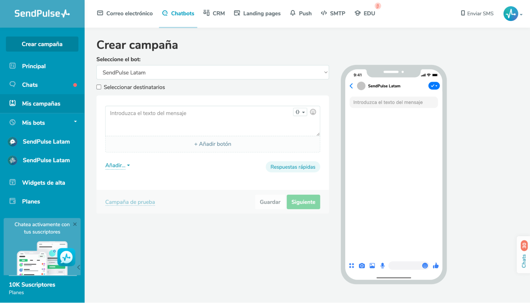The height and width of the screenshot is (303, 530).
Task: Open the Correo electrónico tab
Action: [x=125, y=13]
